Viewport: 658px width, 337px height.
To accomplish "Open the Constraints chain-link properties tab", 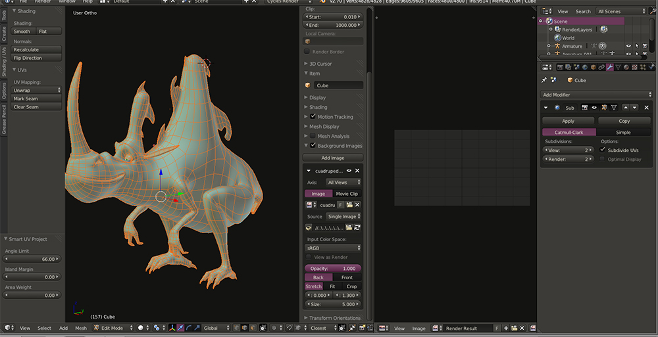I will [x=601, y=67].
